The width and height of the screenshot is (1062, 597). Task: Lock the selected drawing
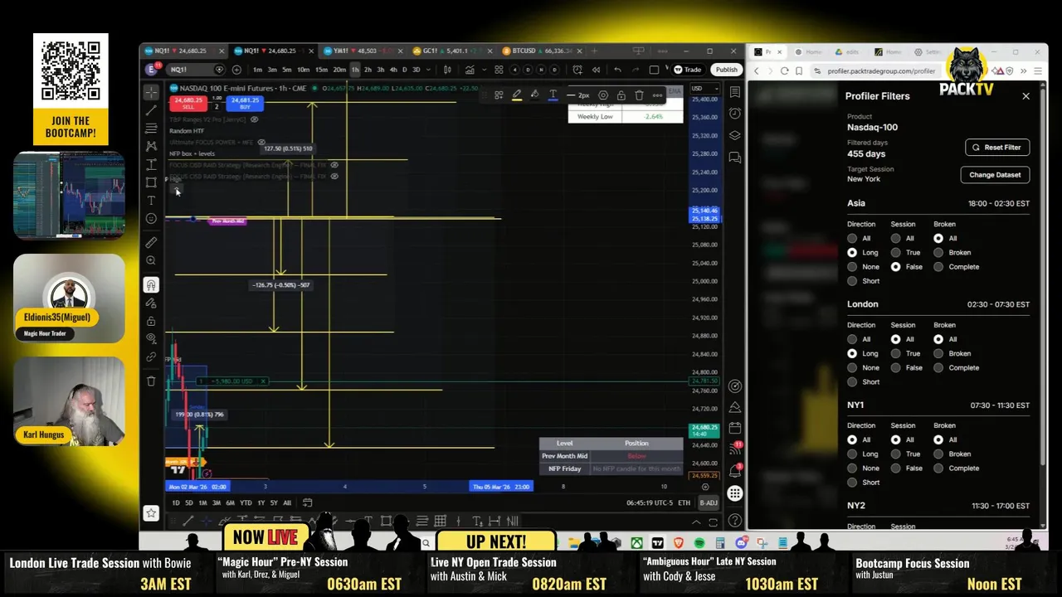pyautogui.click(x=621, y=95)
